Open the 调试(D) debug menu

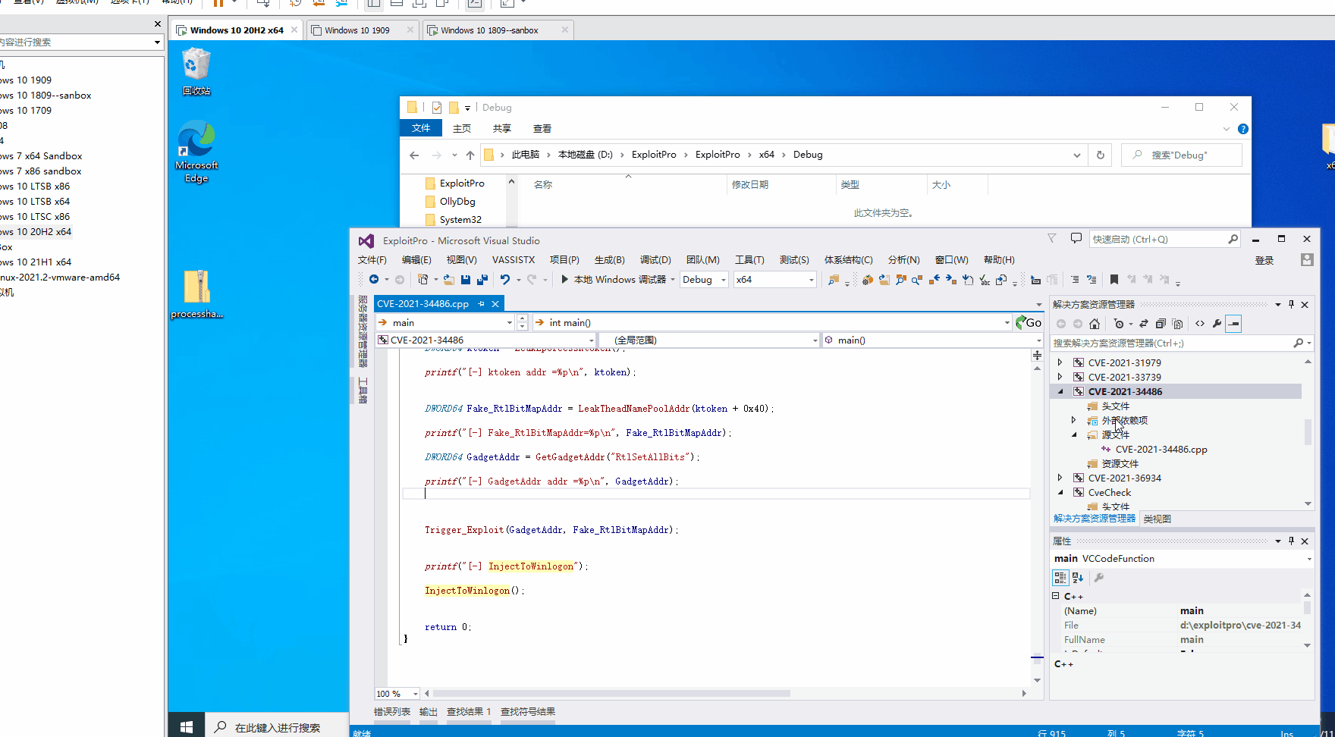point(655,260)
